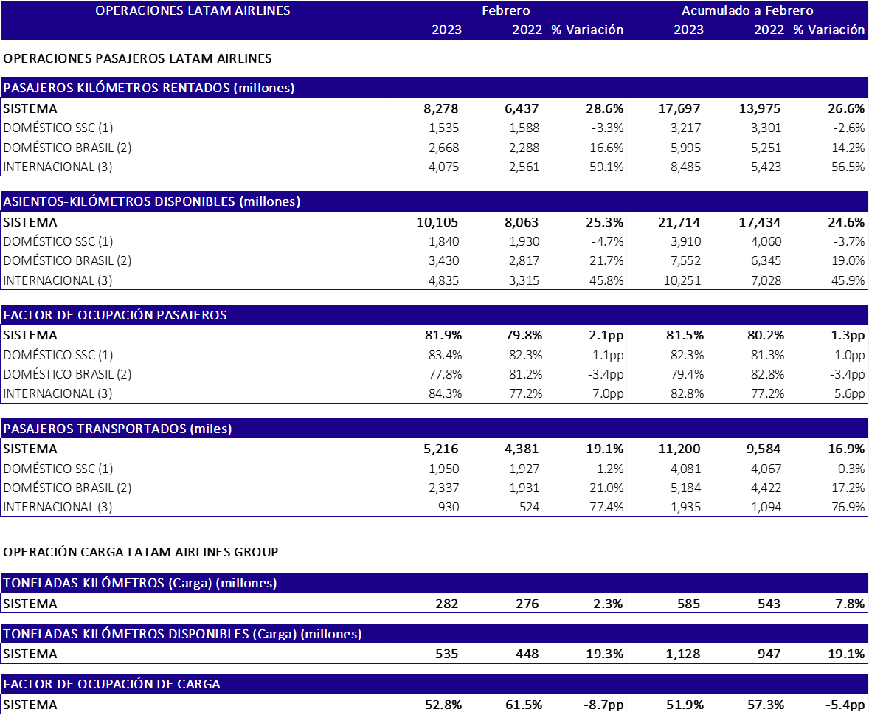Select the 84.3% value for Internacional
The image size is (869, 715).
coord(445,393)
